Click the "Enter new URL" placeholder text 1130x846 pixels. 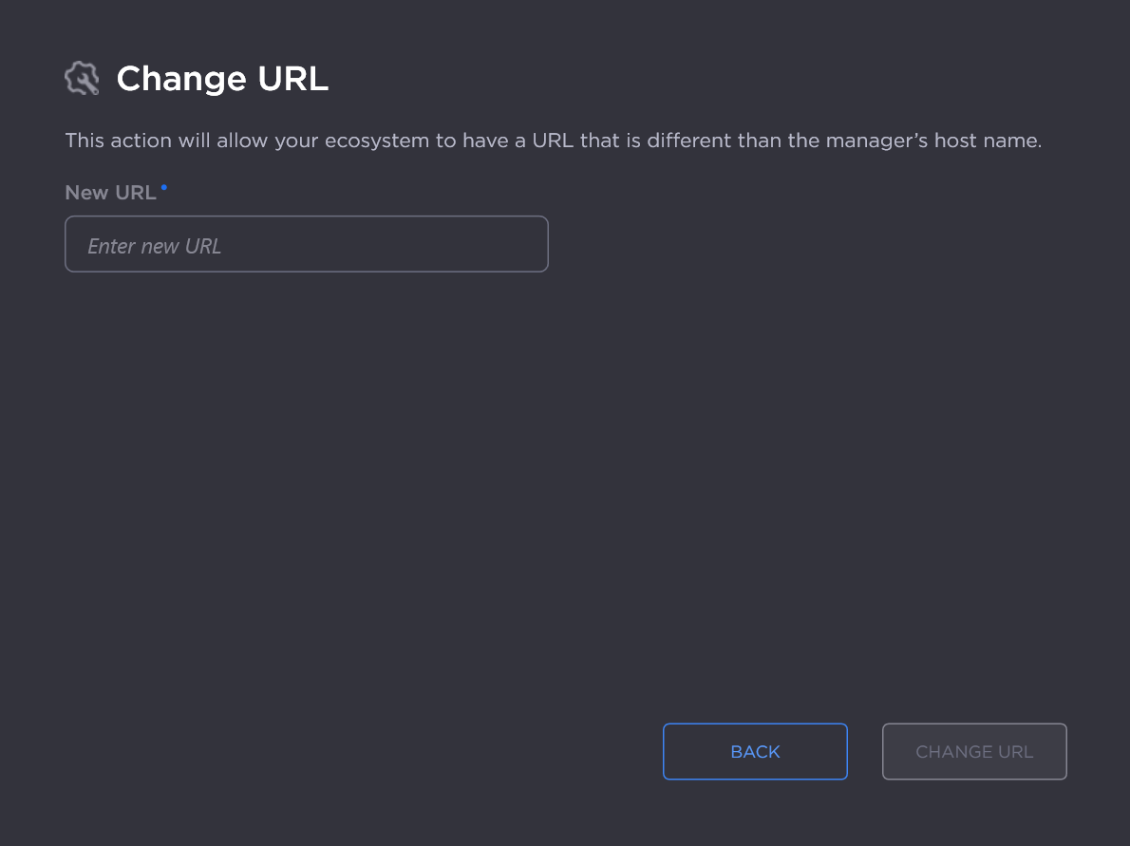[155, 246]
